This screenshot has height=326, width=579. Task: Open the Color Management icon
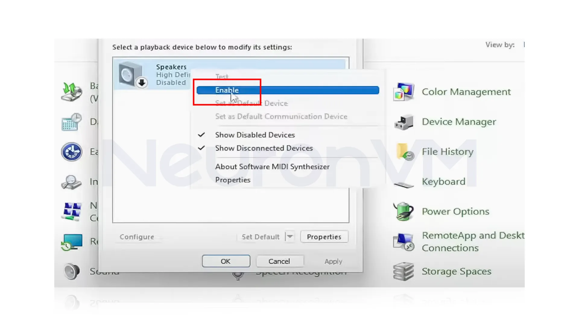click(403, 92)
